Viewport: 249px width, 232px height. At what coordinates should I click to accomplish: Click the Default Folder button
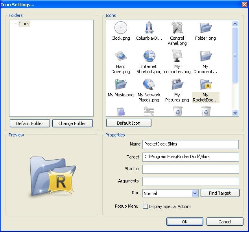point(30,123)
